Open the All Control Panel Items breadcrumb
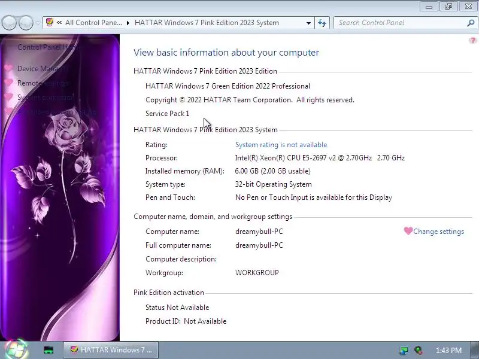 tap(93, 23)
